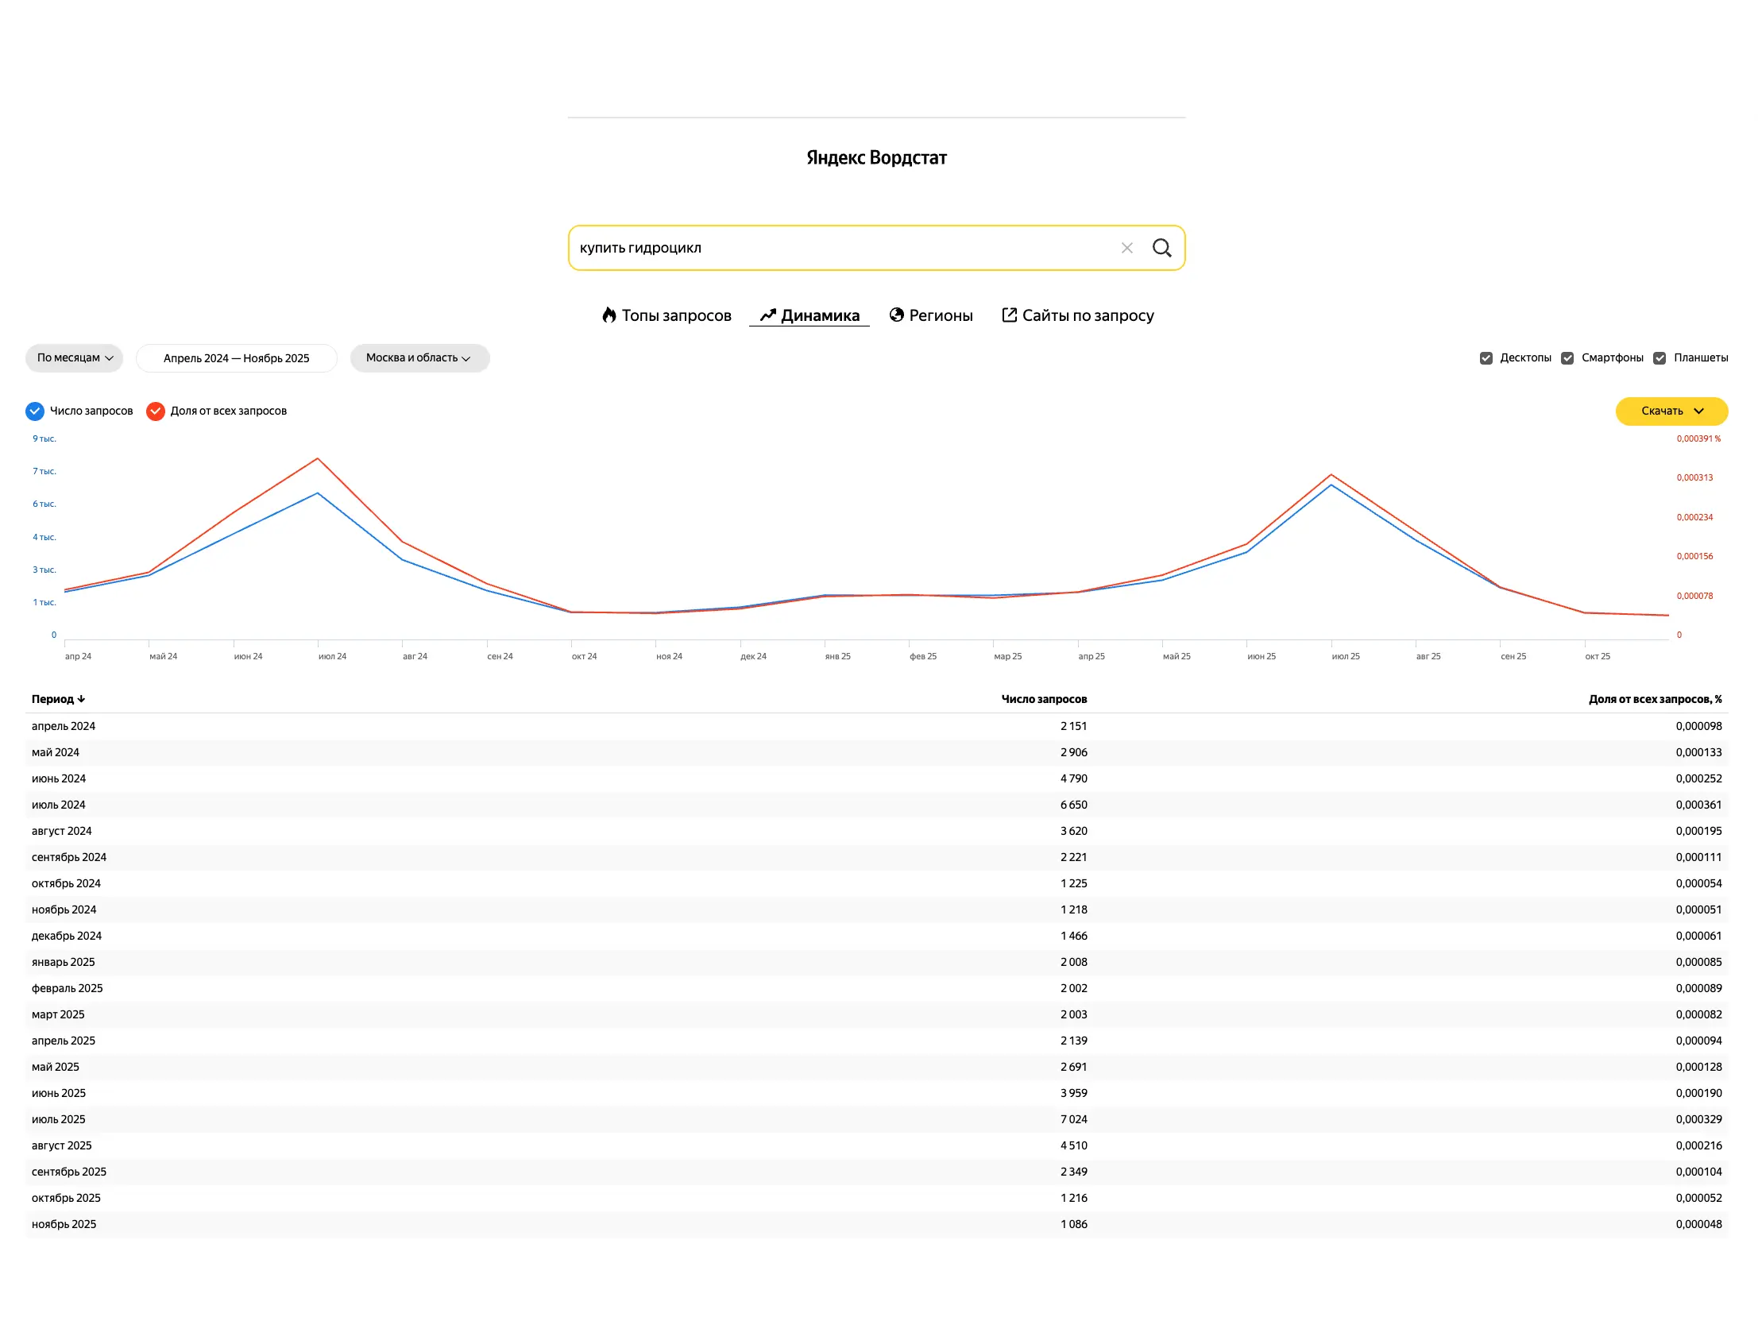
Task: Uncheck the Смартфоны checkbox
Action: [1567, 358]
